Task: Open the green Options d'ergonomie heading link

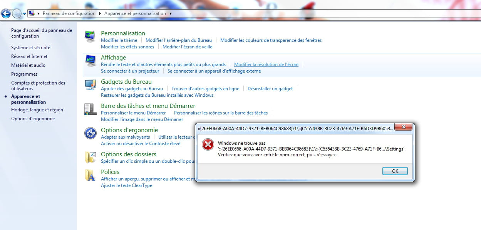Action: tap(129, 130)
